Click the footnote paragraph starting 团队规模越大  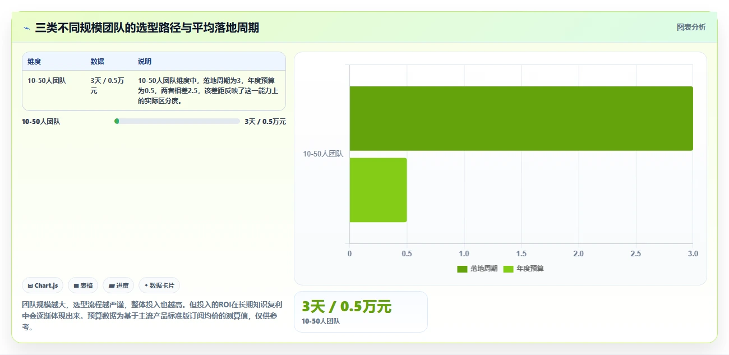click(152, 316)
